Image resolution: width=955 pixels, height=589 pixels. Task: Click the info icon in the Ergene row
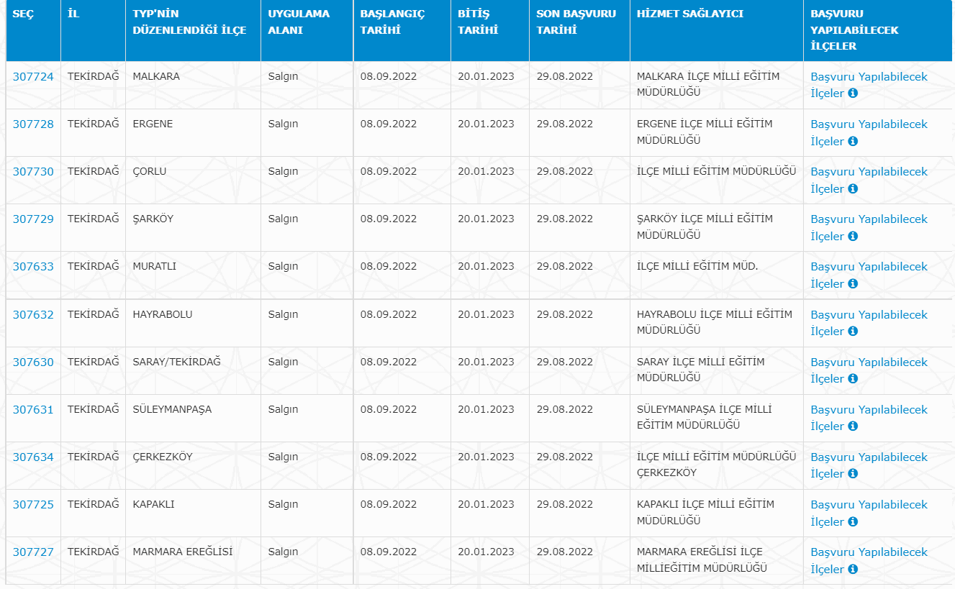[853, 142]
